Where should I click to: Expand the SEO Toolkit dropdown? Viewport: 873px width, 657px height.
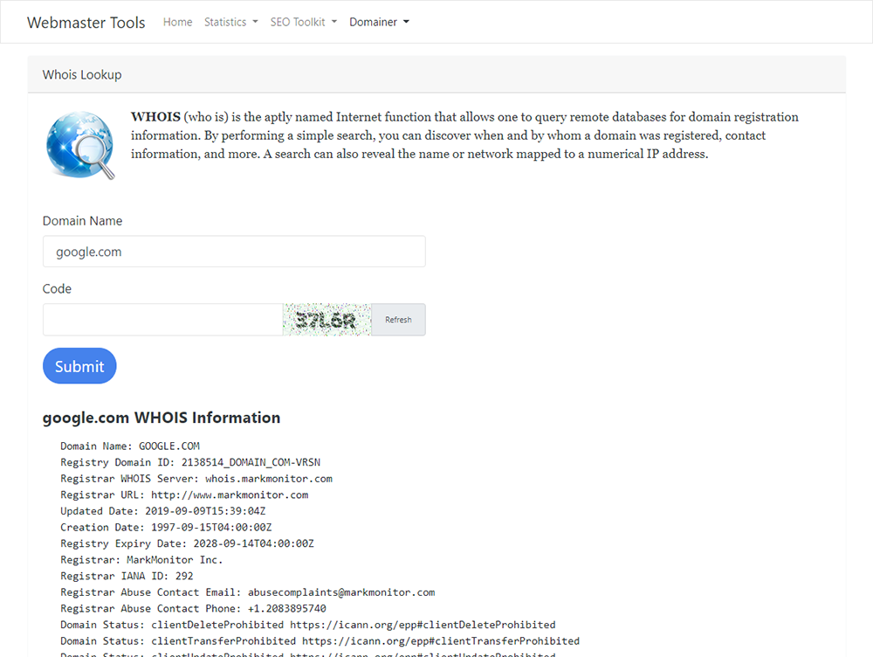(x=304, y=22)
